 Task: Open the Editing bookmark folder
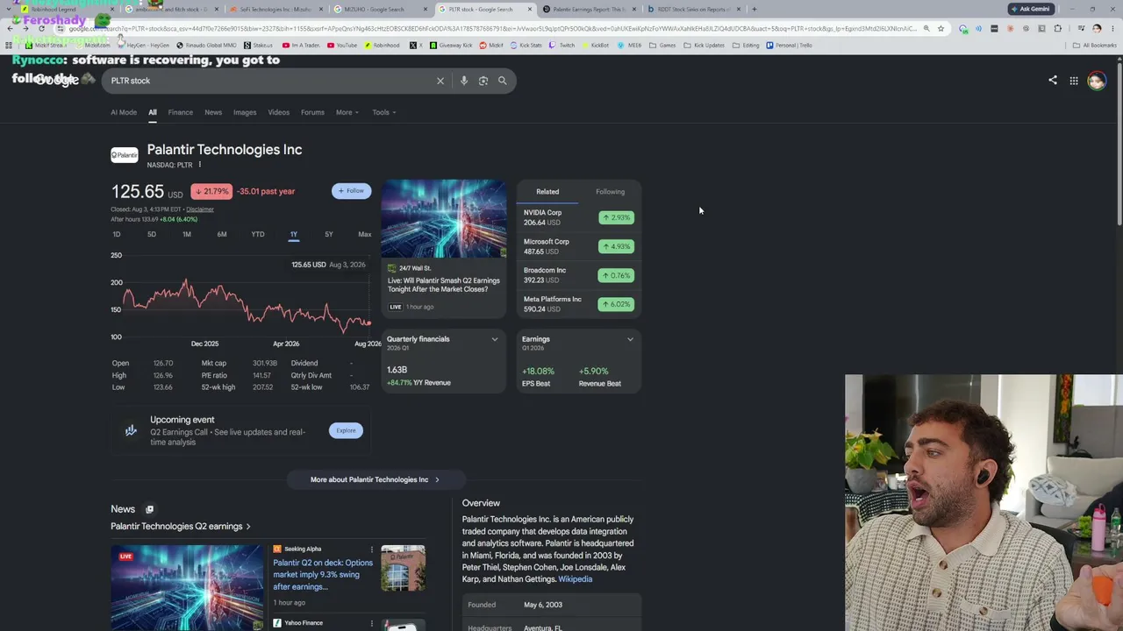[746, 45]
